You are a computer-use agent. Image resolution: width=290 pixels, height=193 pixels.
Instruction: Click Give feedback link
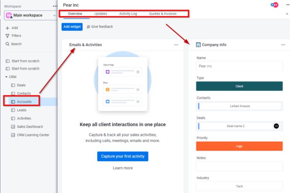point(100,27)
